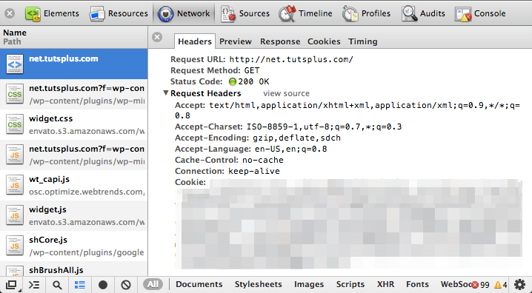The height and width of the screenshot is (293, 532).
Task: Open the Sources panel
Action: [x=245, y=13]
